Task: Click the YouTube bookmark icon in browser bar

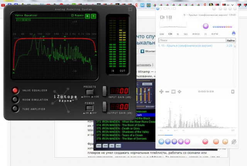Action: point(3,5)
